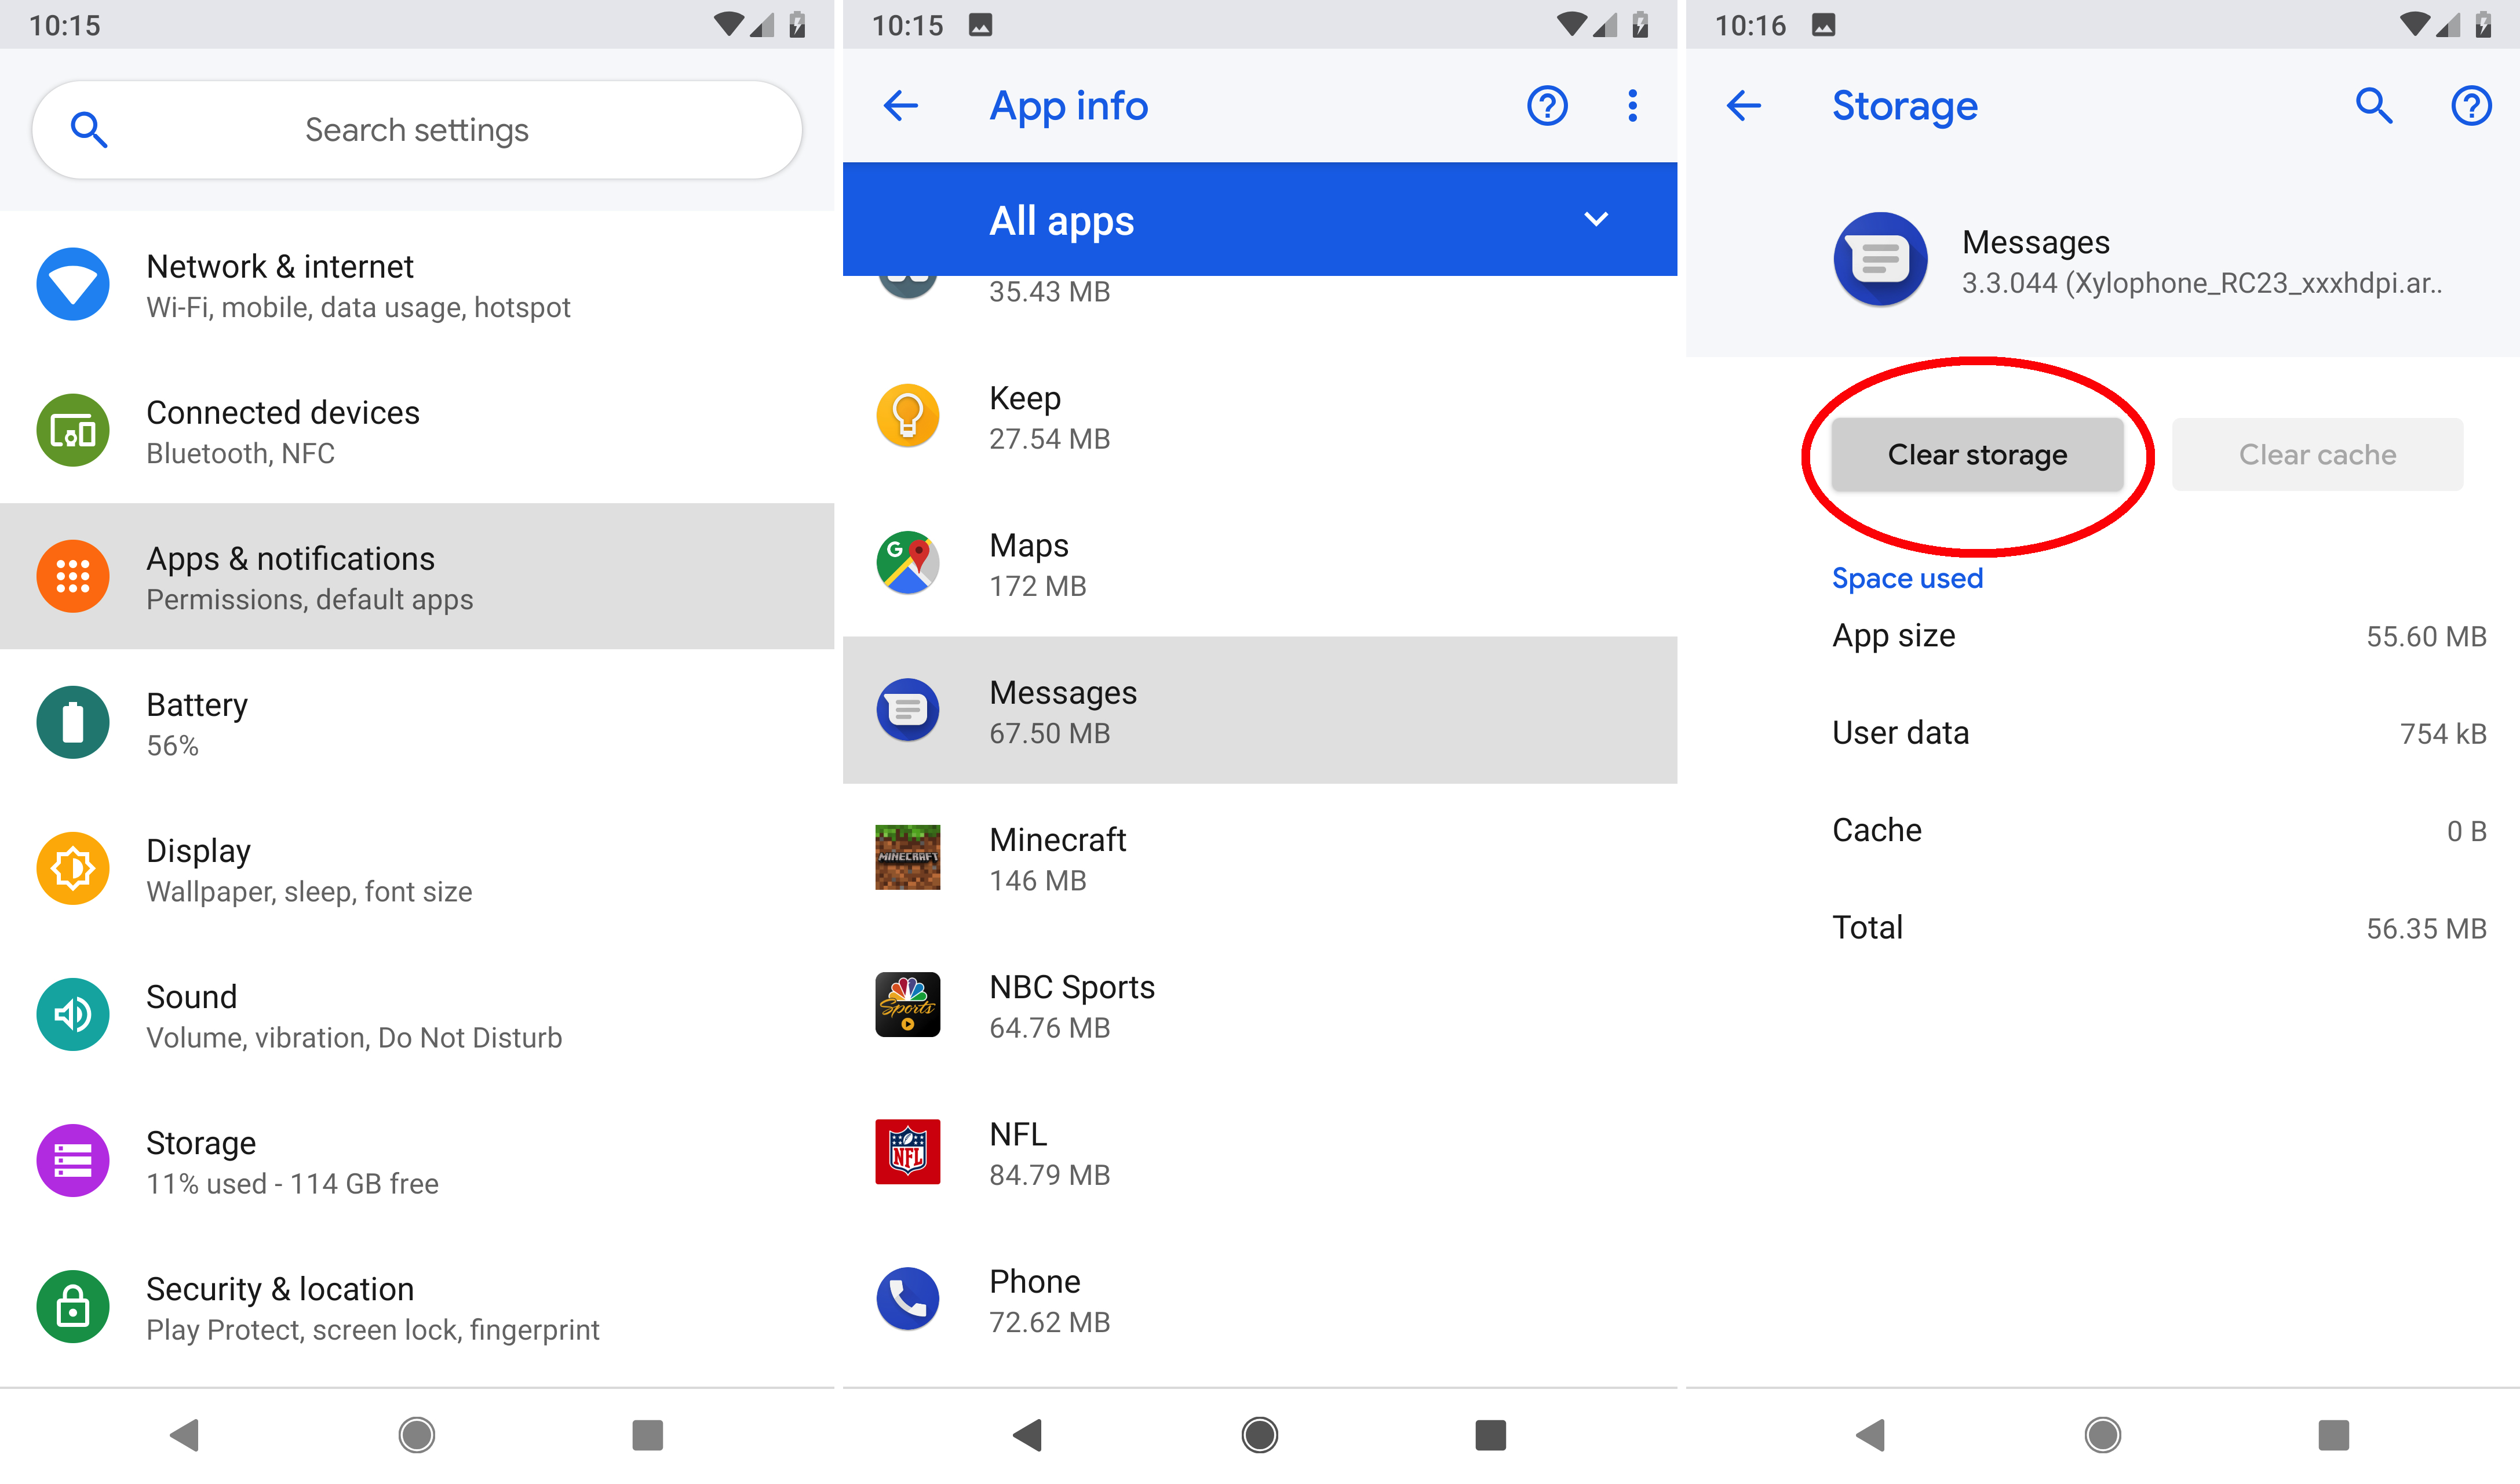
Task: Open Messages app info row
Action: point(1260,711)
